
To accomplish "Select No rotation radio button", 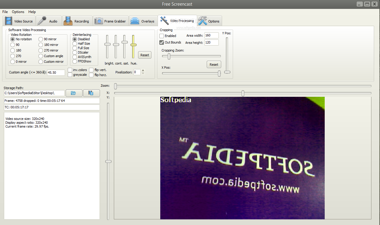I will (12, 39).
